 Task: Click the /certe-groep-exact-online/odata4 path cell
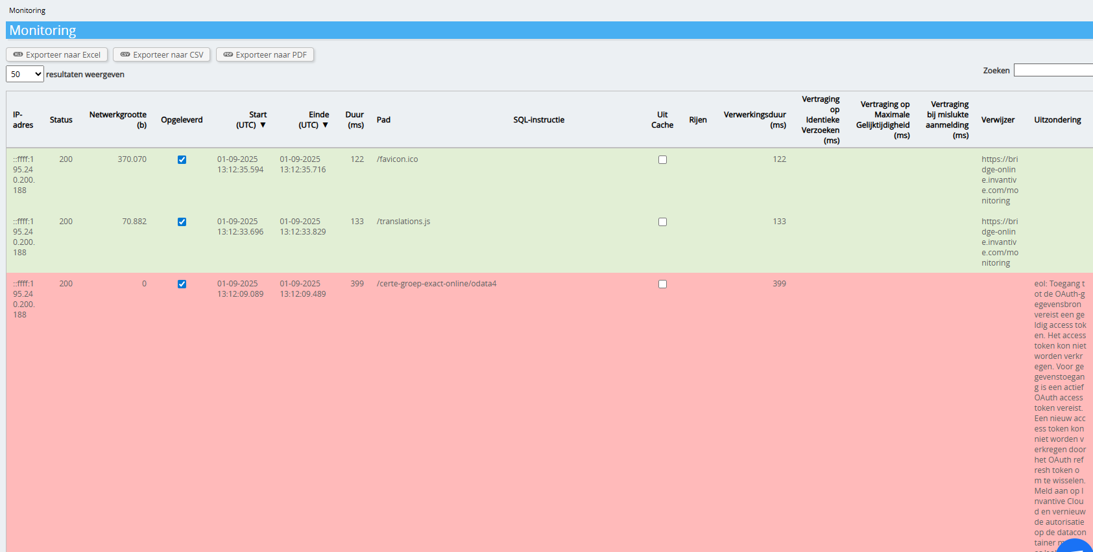pyautogui.click(x=437, y=284)
